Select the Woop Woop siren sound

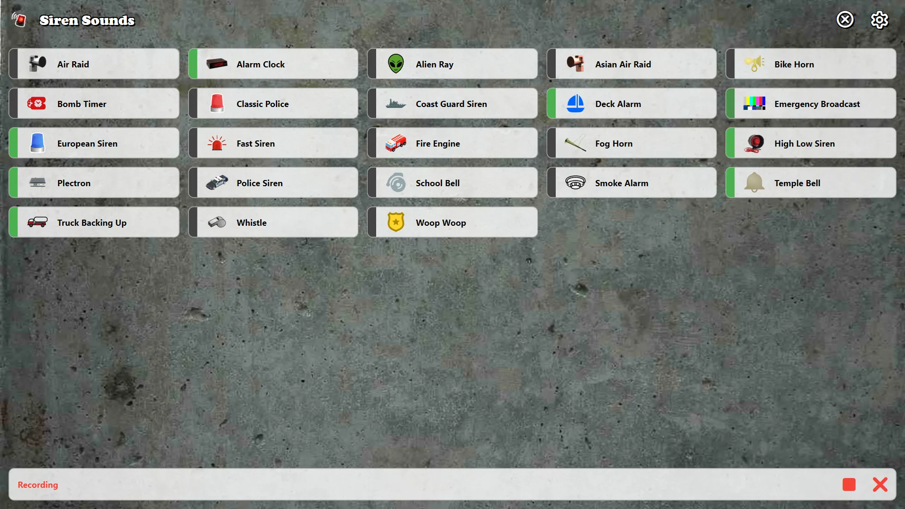452,222
